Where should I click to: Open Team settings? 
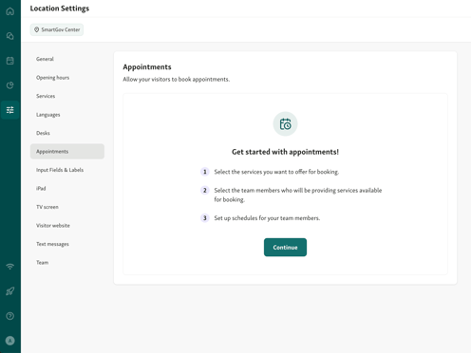(67, 262)
